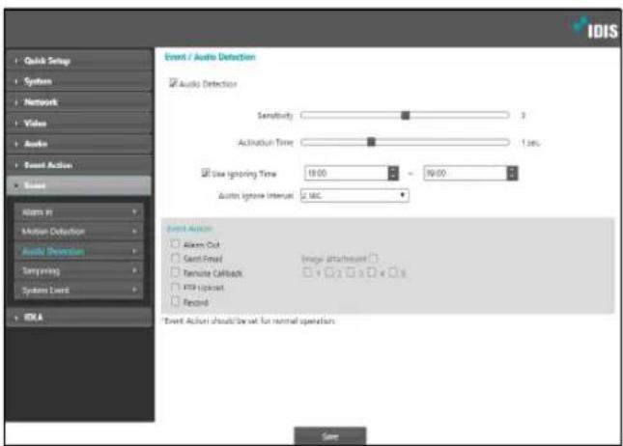Viewport: 623px width, 446px height.
Task: Click the arrow on the Motion Detection row
Action: click(x=134, y=231)
